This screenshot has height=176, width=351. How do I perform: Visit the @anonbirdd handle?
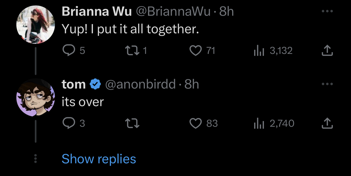pyautogui.click(x=140, y=84)
